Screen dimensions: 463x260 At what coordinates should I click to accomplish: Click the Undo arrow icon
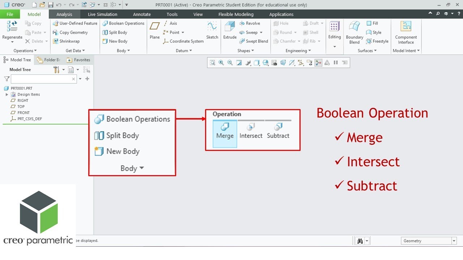coord(59,5)
